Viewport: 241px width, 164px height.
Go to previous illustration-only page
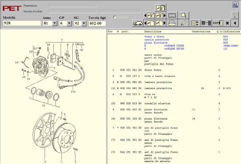(149, 23)
